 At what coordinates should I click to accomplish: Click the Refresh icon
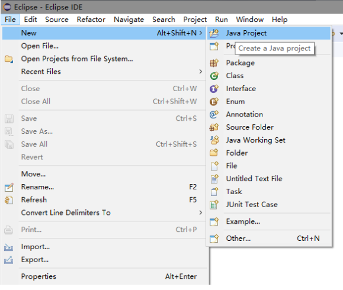coord(9,200)
